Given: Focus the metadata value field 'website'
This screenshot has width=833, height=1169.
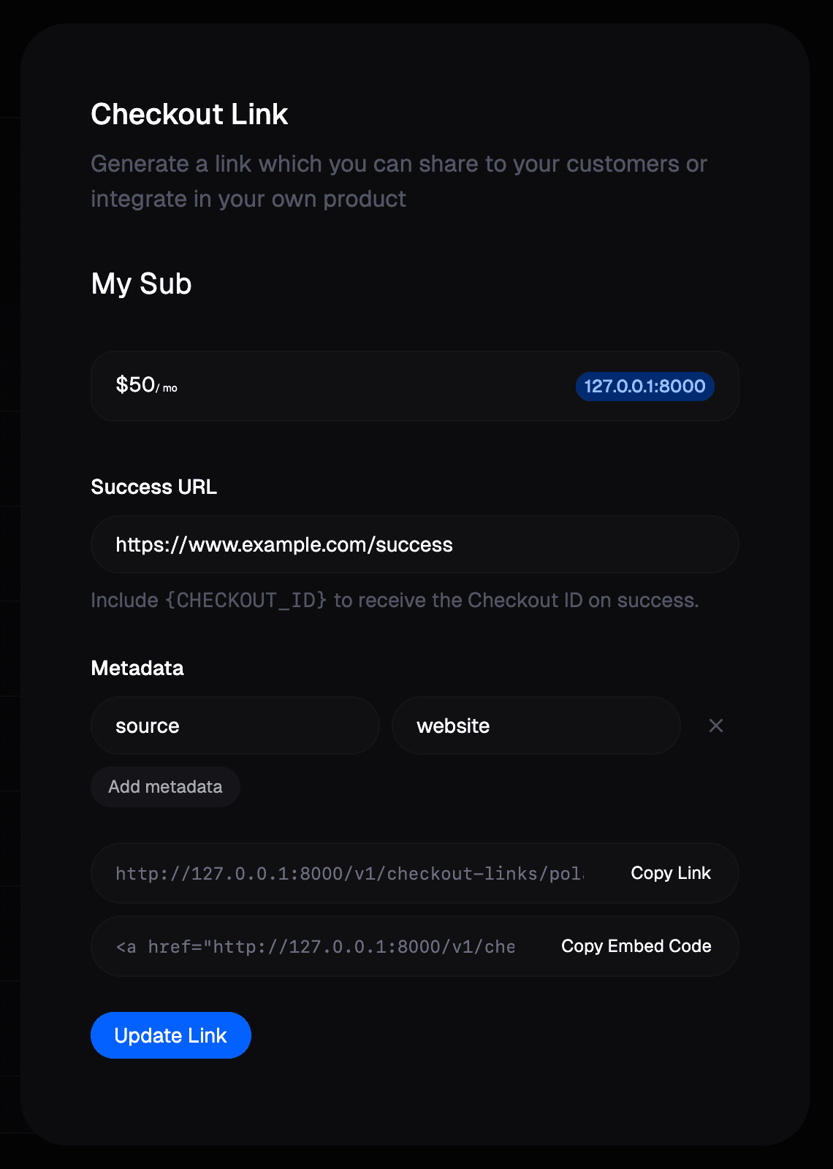Looking at the screenshot, I should point(536,726).
